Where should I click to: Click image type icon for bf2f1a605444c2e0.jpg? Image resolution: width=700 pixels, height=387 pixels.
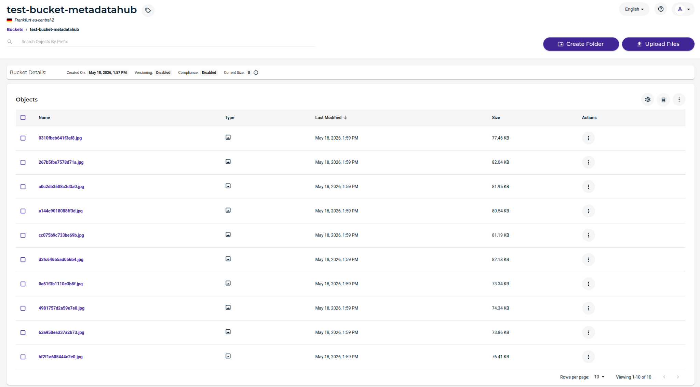228,356
